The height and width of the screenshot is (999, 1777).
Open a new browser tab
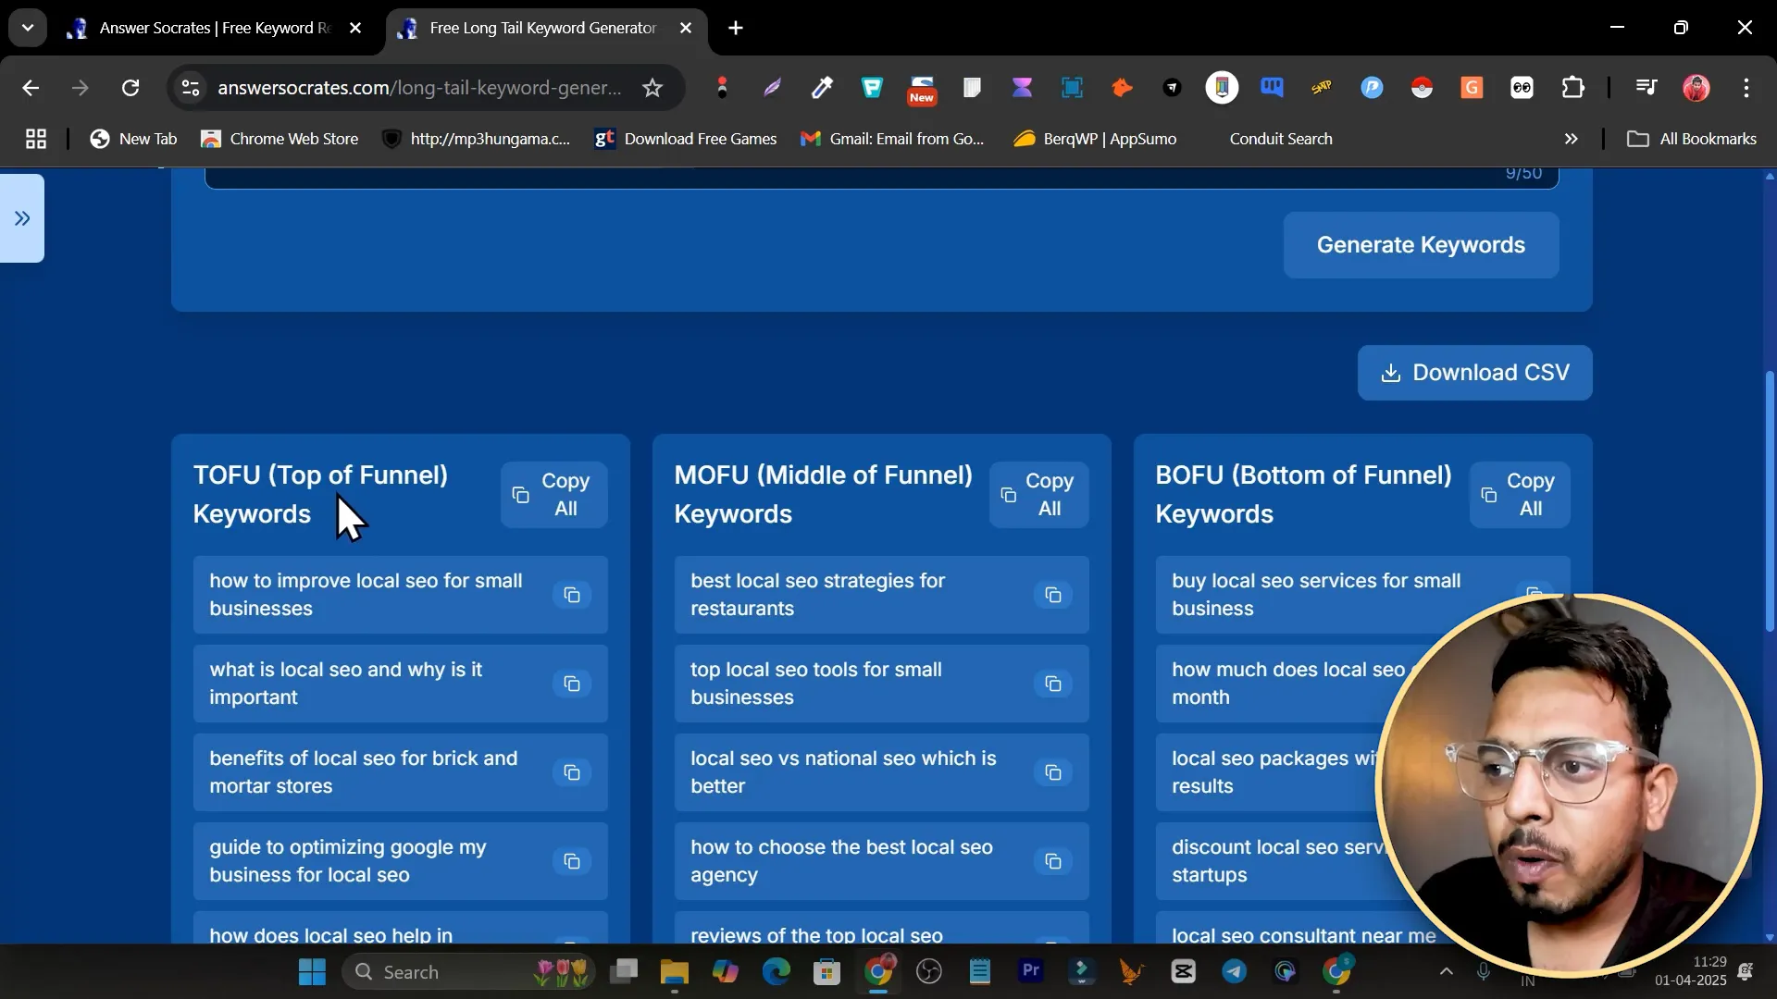(736, 28)
